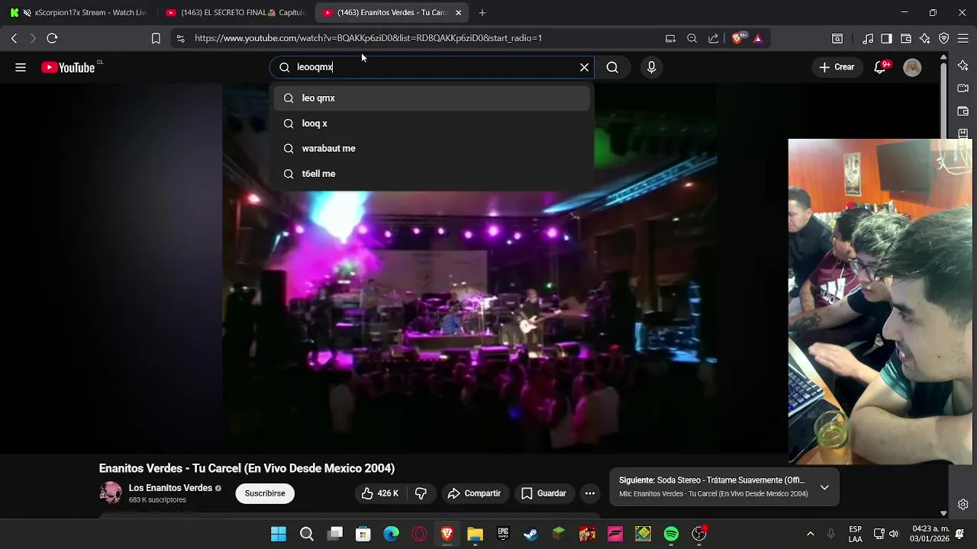Image resolution: width=977 pixels, height=549 pixels.
Task: Choose suggestion "warabaut me"
Action: pos(432,148)
